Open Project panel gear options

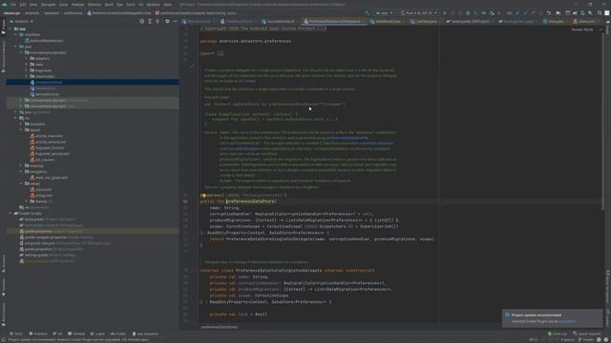tap(167, 21)
